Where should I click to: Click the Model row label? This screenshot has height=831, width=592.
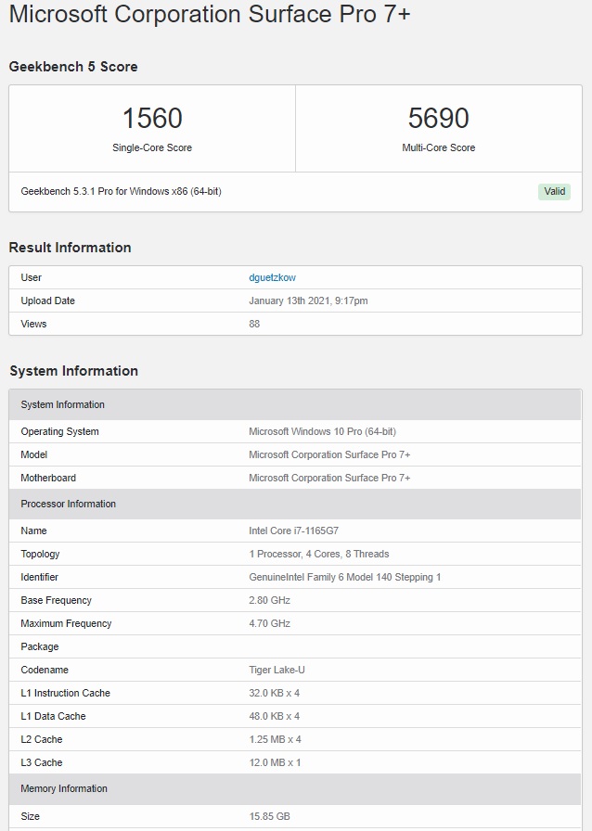(34, 454)
